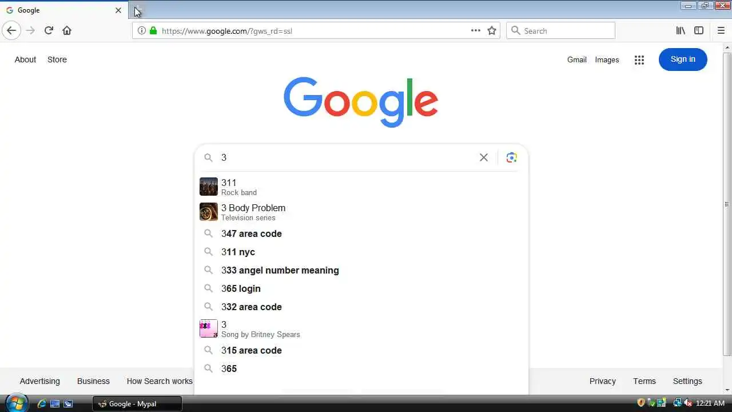732x412 pixels.
Task: Focus the browser toolbar Search field
Action: 560,30
